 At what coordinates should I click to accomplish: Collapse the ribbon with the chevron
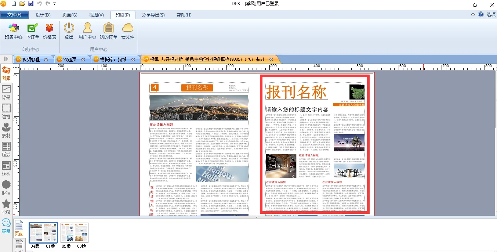pyautogui.click(x=473, y=15)
